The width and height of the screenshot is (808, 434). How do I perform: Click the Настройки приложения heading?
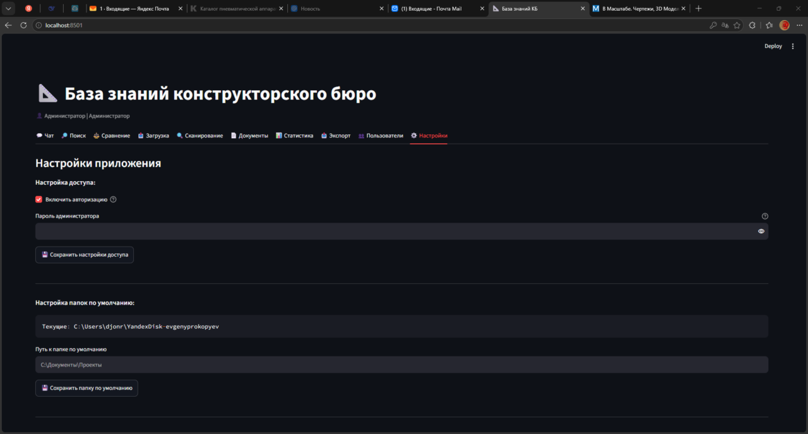[98, 163]
